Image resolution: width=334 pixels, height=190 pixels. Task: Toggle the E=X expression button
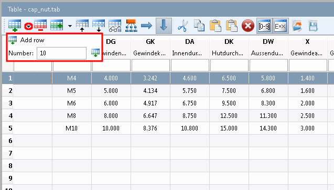pos(281,26)
